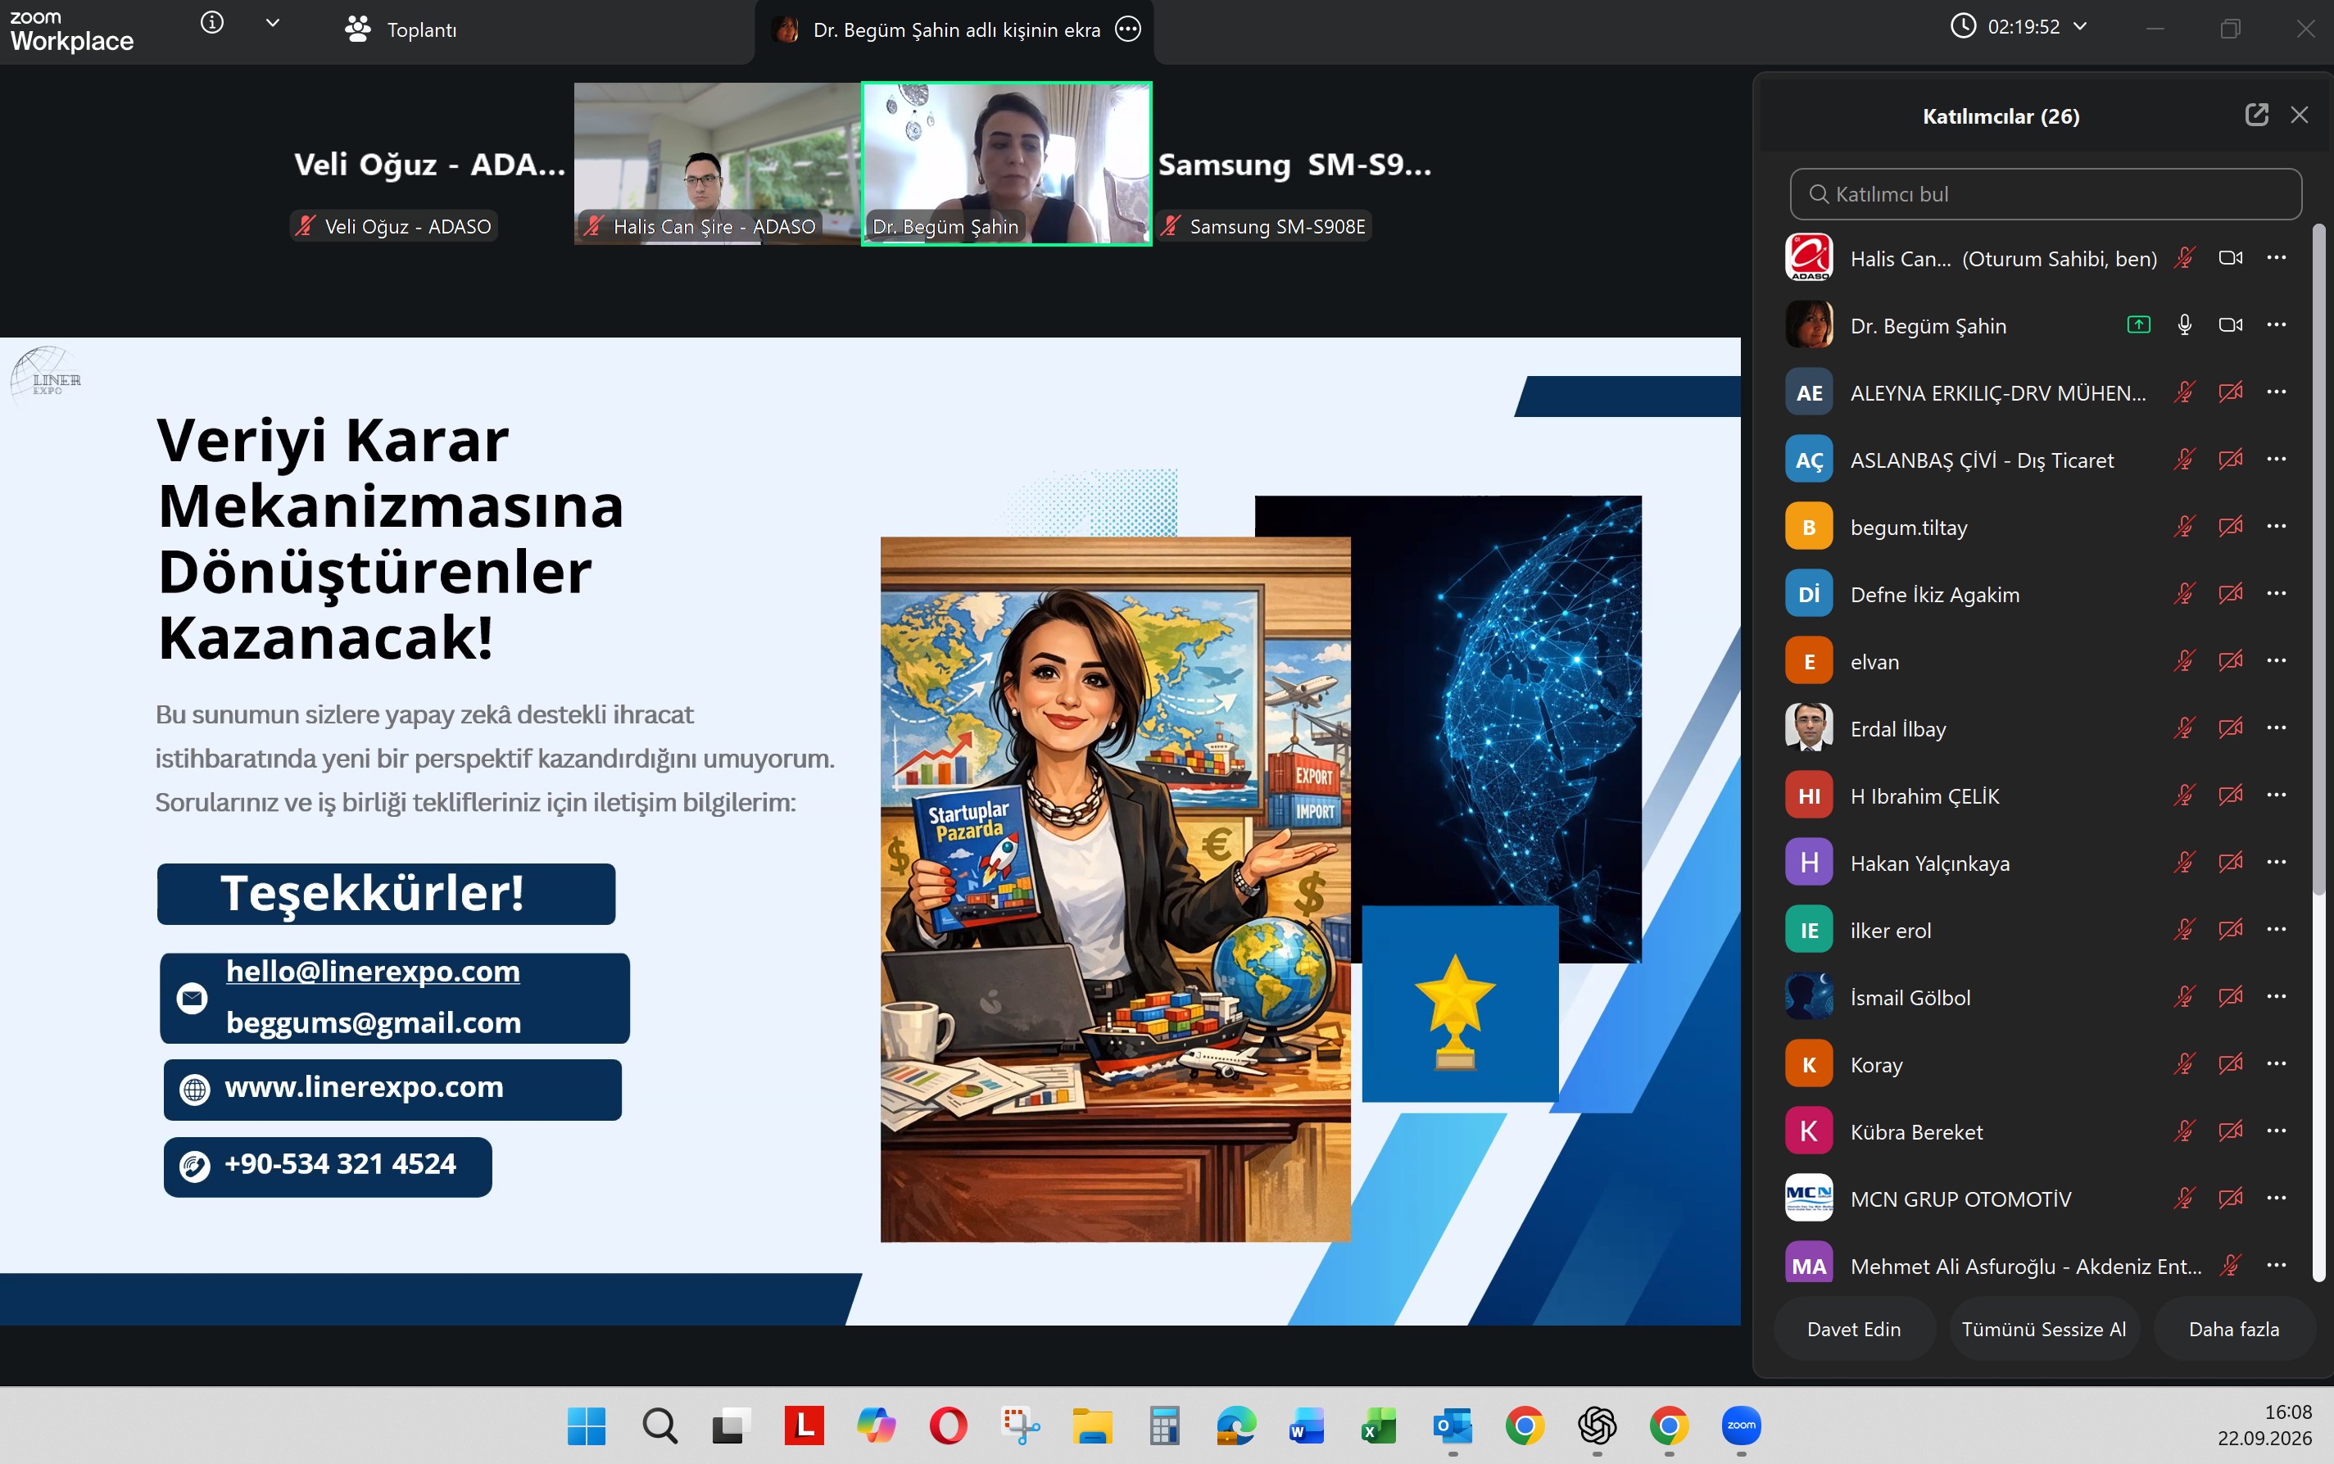Unmute ALEYNA ERKILIÇ microphone icon

pos(2184,392)
